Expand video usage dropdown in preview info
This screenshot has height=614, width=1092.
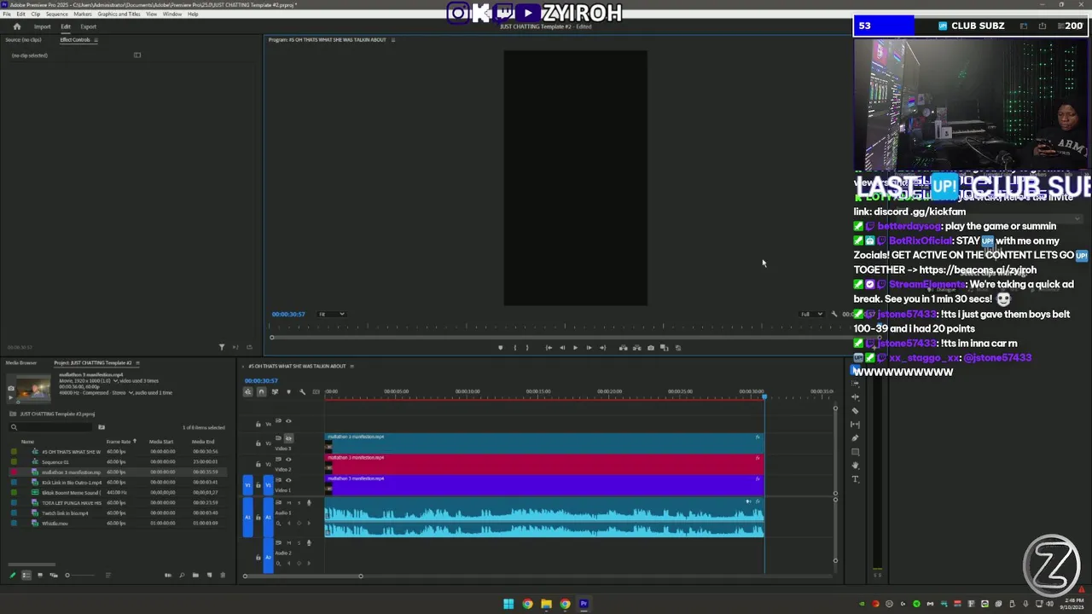coord(115,381)
